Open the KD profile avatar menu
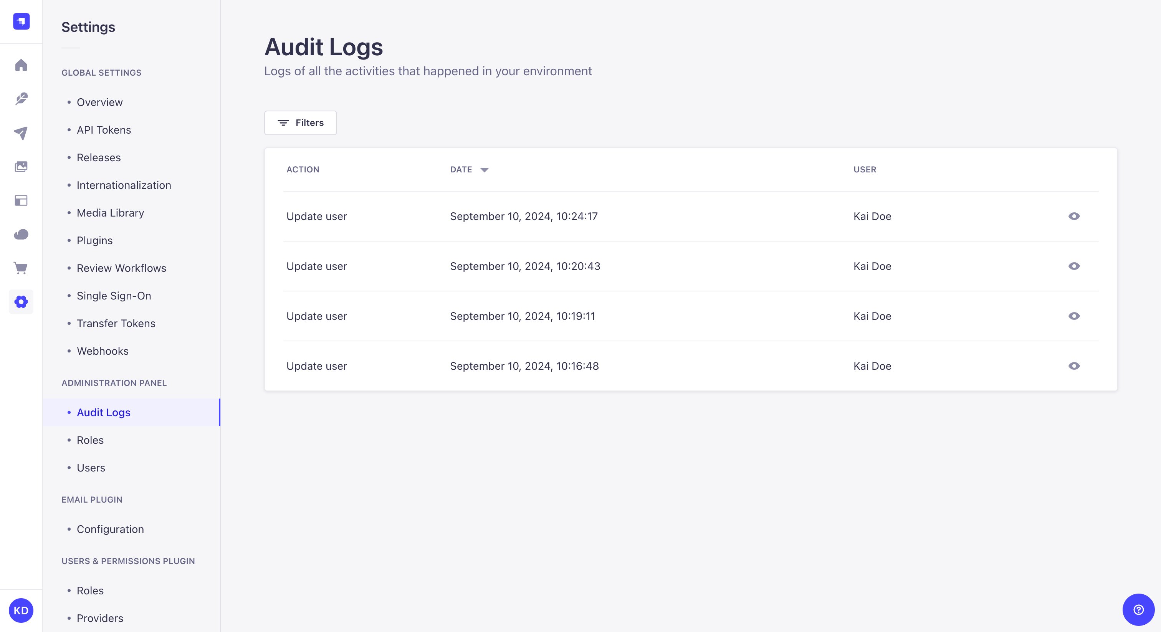1161x632 pixels. click(x=21, y=610)
